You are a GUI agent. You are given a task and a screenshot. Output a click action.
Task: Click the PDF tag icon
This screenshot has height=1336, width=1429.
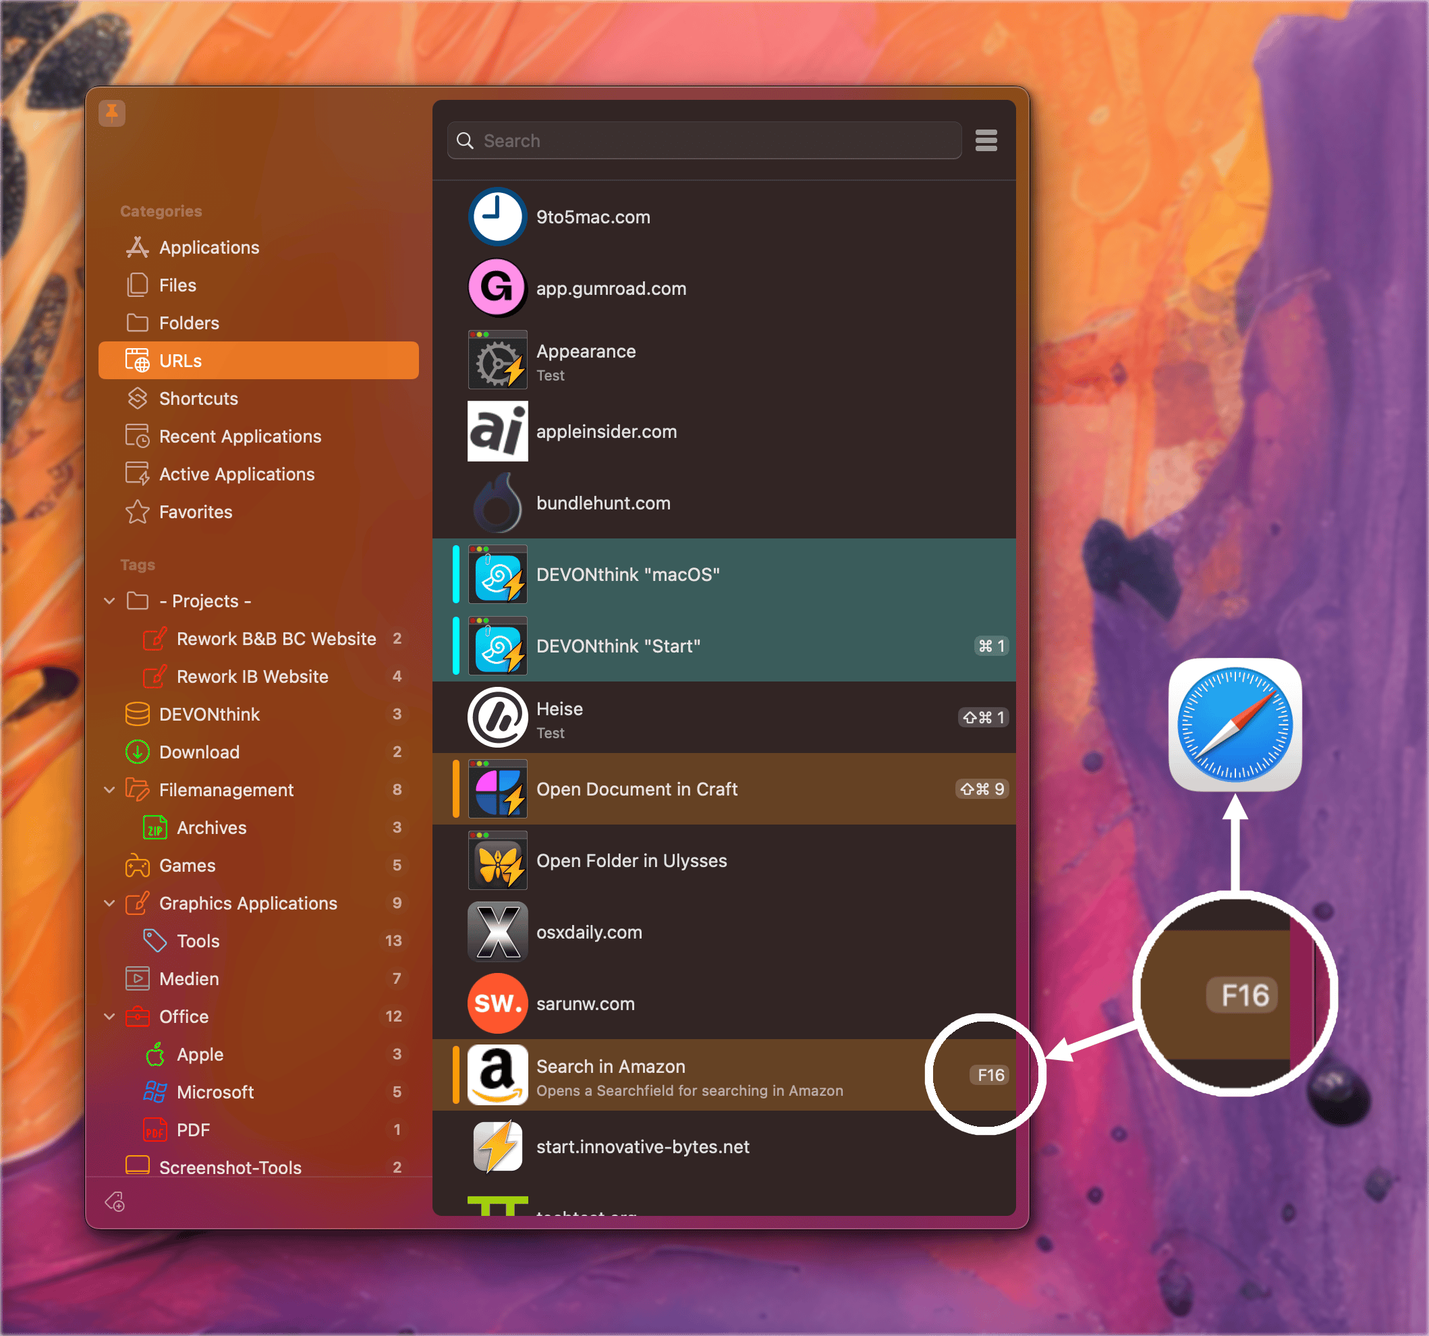click(x=155, y=1130)
